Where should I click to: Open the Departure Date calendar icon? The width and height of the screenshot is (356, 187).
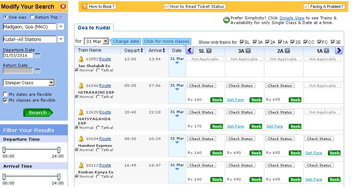click(37, 55)
